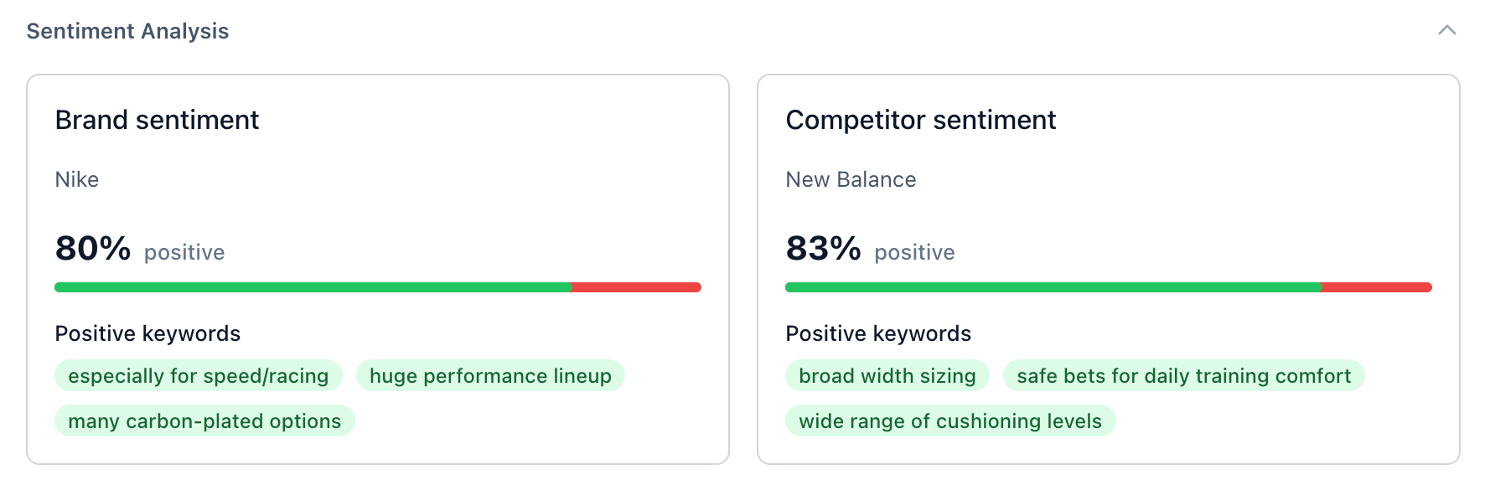Click red segment of New Balance sentiment bar
Viewport: 1490px width, 485px height.
click(1377, 287)
